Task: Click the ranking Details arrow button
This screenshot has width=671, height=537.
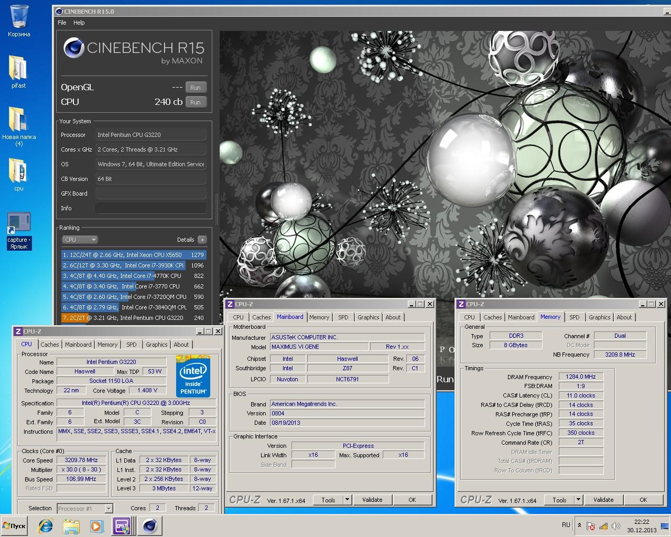Action: click(x=202, y=240)
